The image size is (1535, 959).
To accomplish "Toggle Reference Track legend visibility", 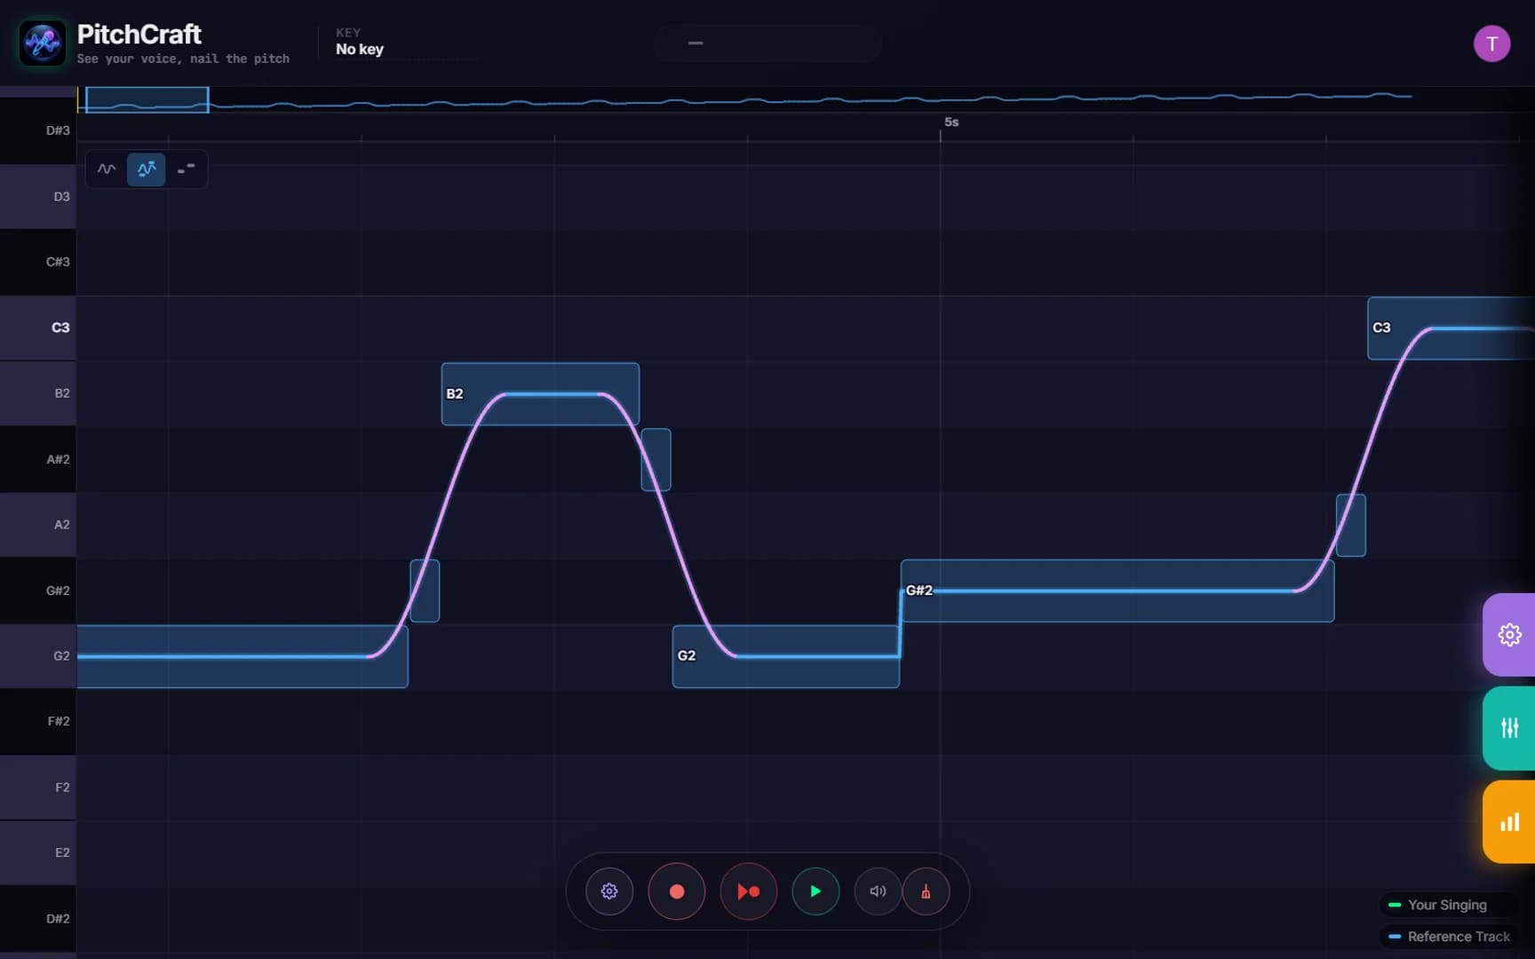I will [x=1449, y=937].
